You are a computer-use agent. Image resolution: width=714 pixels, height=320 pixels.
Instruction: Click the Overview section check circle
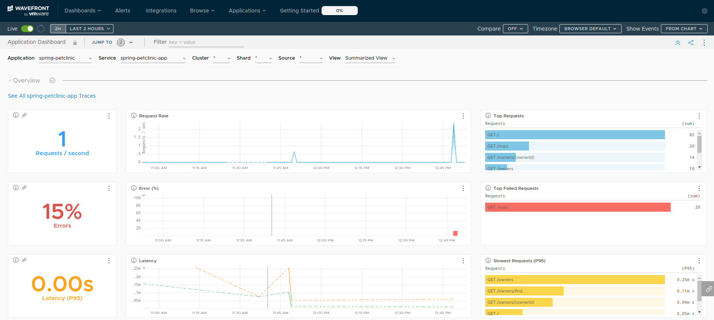pos(52,80)
